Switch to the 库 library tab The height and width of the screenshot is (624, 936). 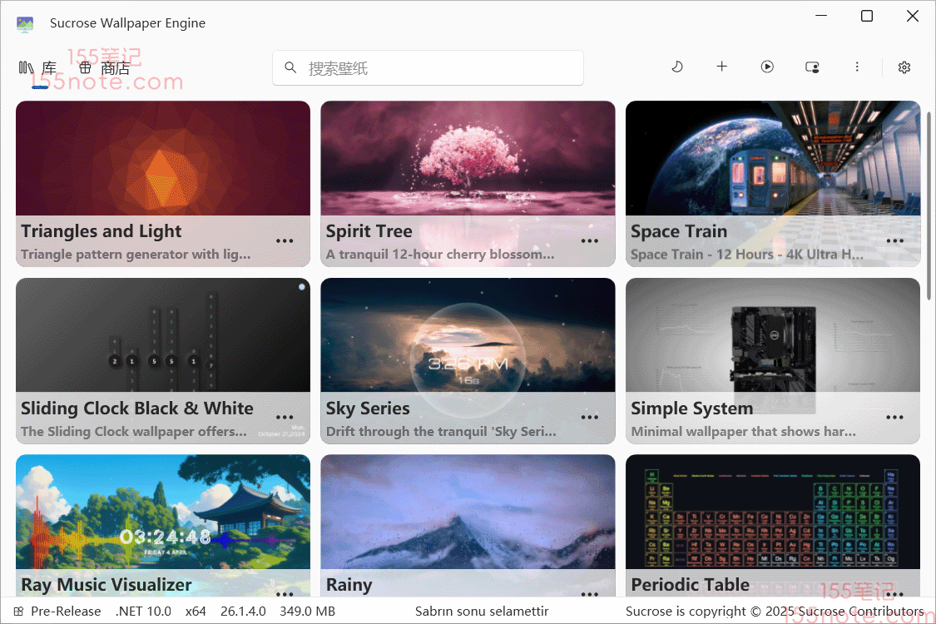[38, 68]
